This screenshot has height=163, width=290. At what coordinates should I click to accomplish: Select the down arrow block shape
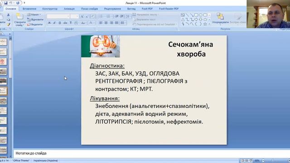[x=200, y=19]
